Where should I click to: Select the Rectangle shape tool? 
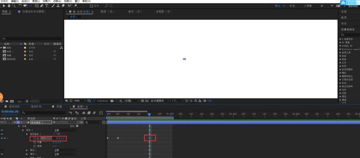[36, 5]
